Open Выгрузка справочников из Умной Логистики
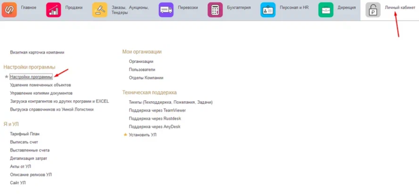Screen dimensions: 419x194 [52, 110]
